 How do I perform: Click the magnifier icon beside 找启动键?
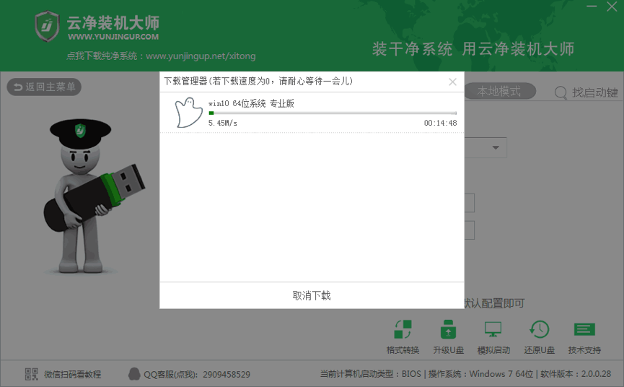pos(561,92)
